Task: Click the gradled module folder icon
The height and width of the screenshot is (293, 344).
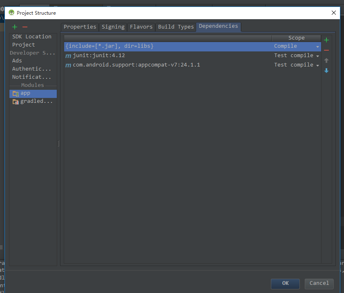Action: pyautogui.click(x=16, y=102)
